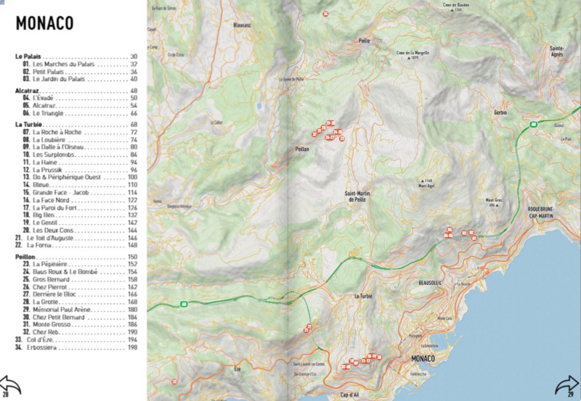Click red map marker 01 on the map

click(x=474, y=239)
